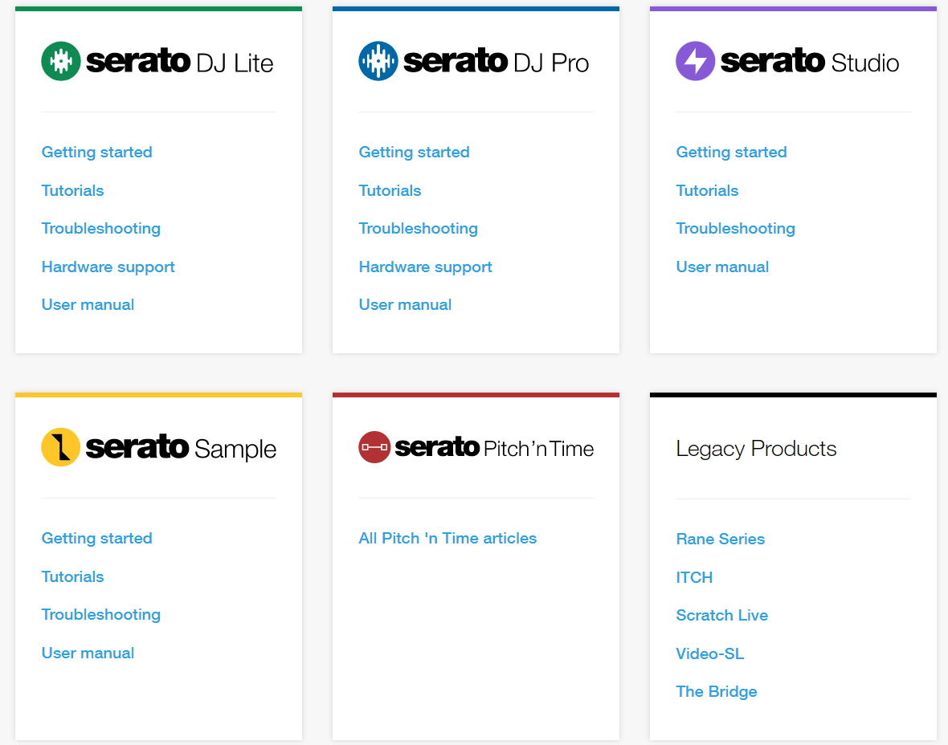Open Getting started for Serato DJ Lite
Image resolution: width=948 pixels, height=745 pixels.
pyautogui.click(x=96, y=152)
